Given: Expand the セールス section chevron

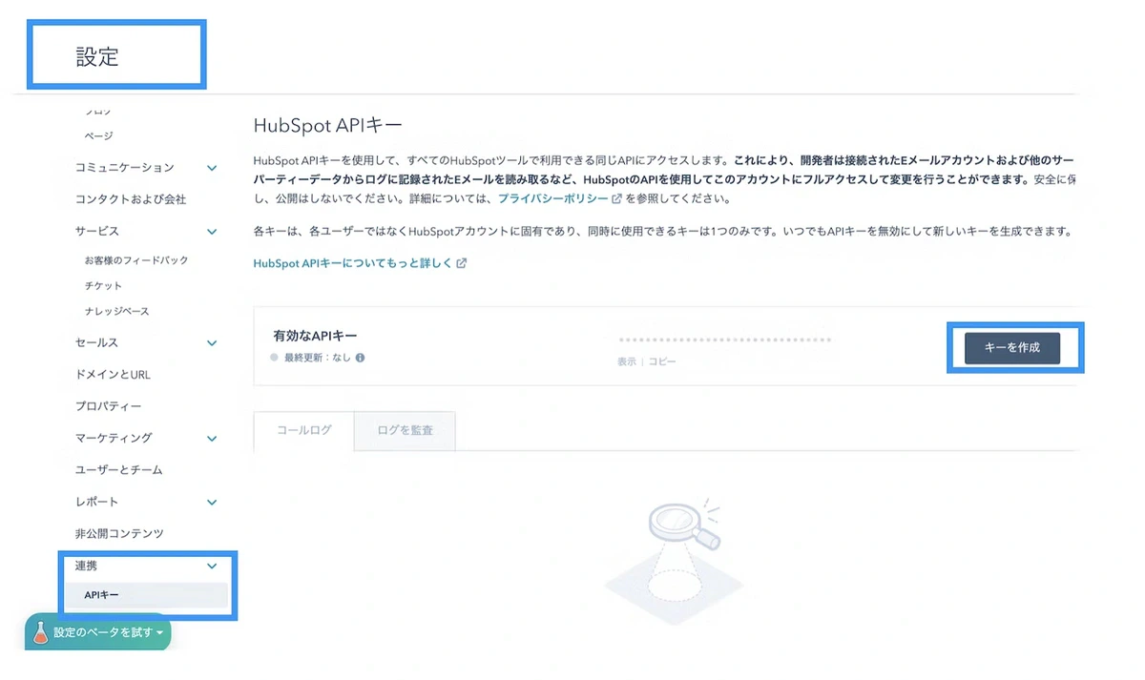Looking at the screenshot, I should point(212,343).
